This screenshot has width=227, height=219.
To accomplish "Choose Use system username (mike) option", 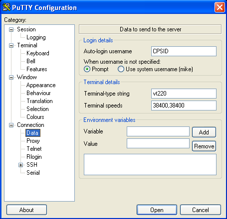I will (x=121, y=69).
